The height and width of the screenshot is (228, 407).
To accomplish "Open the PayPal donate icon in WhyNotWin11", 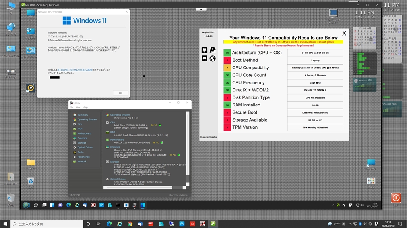I will click(213, 50).
